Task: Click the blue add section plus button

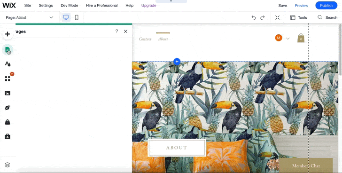Action: (x=177, y=62)
